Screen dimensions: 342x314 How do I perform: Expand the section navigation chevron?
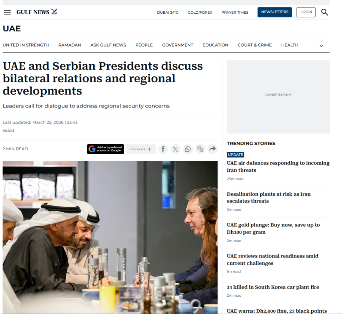pos(321,46)
